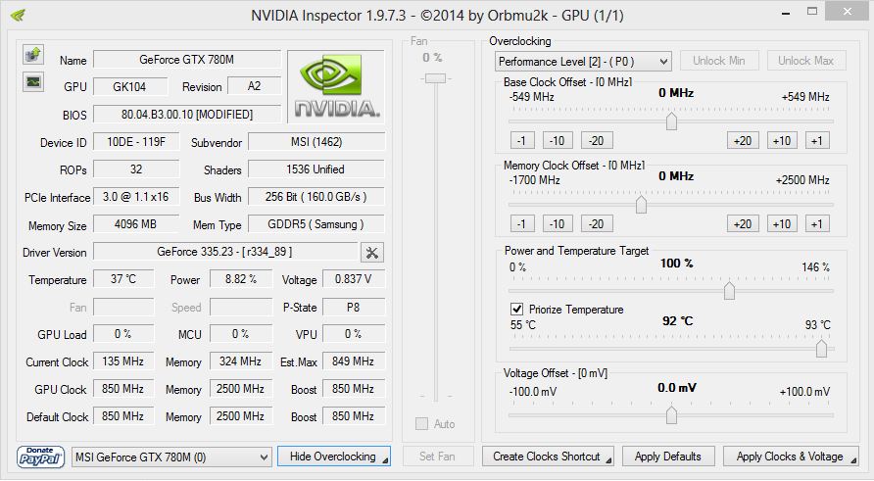Click Hide Overclocking button
This screenshot has width=874, height=481.
(x=334, y=457)
